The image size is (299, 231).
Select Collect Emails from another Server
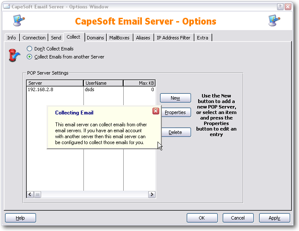[x=30, y=57]
